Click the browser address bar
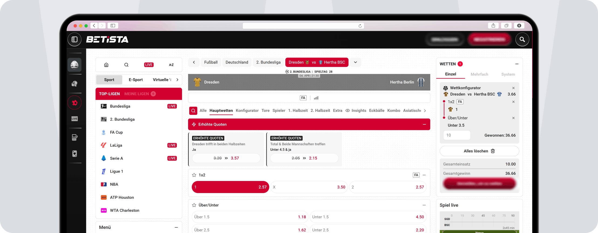This screenshot has width=598, height=233. 303,26
